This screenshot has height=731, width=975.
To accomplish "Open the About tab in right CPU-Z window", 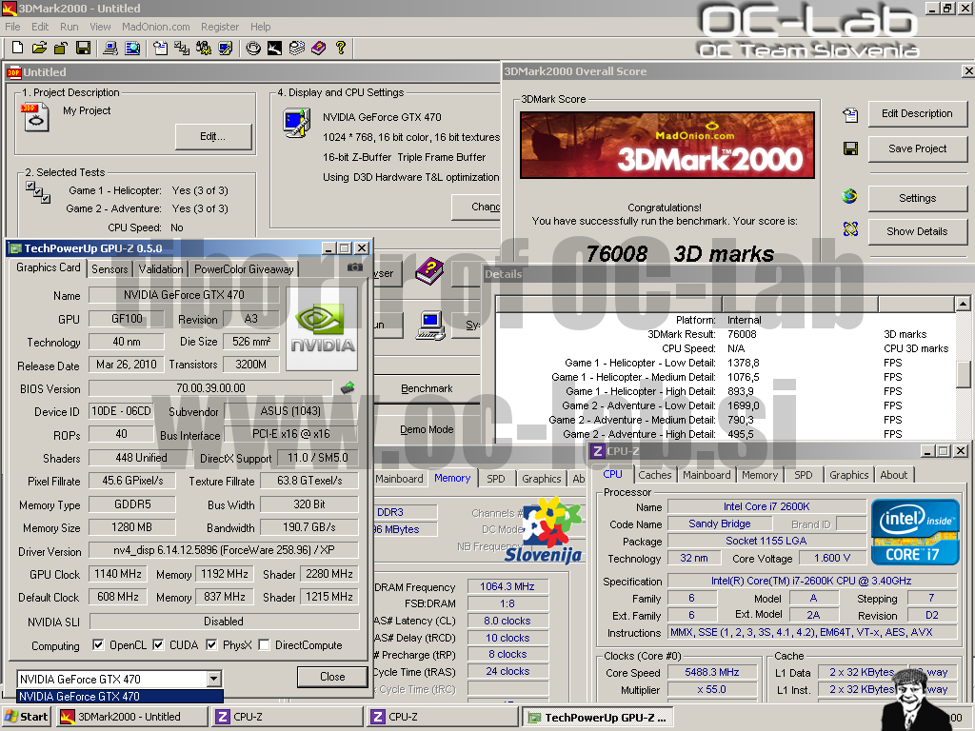I will coord(893,475).
